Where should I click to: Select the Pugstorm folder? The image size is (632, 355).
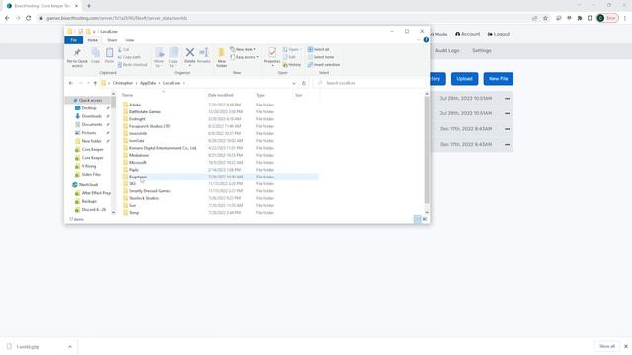coord(220,177)
